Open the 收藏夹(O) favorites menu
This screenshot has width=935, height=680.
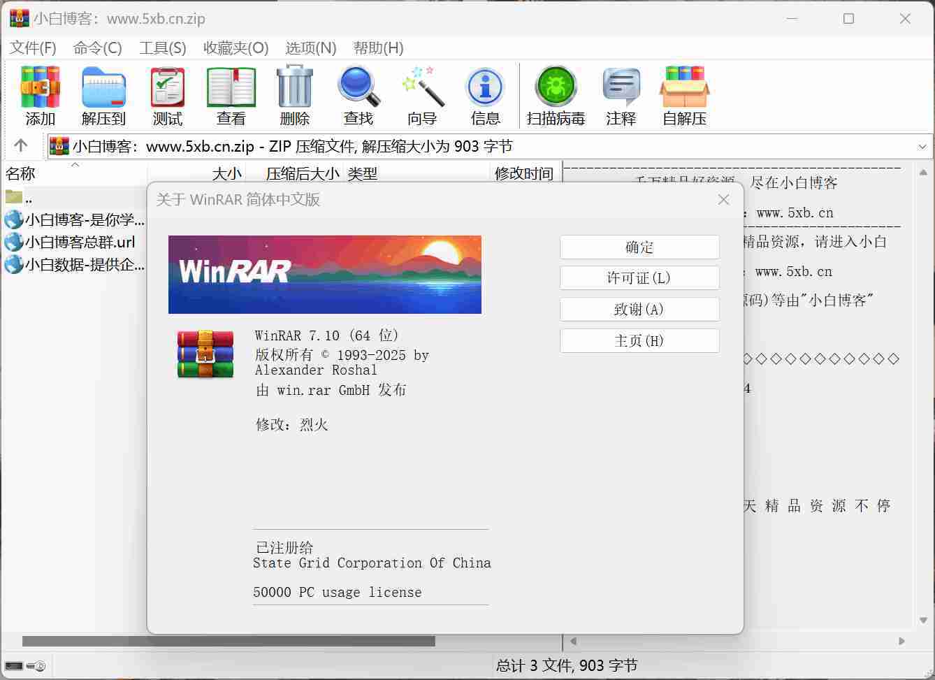click(x=235, y=48)
